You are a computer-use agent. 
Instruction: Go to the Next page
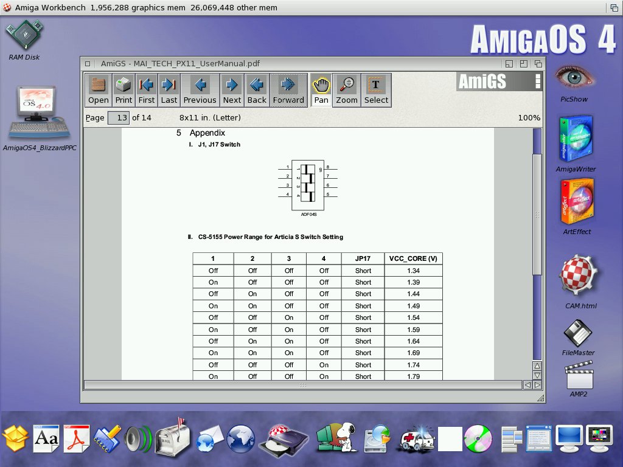(232, 90)
